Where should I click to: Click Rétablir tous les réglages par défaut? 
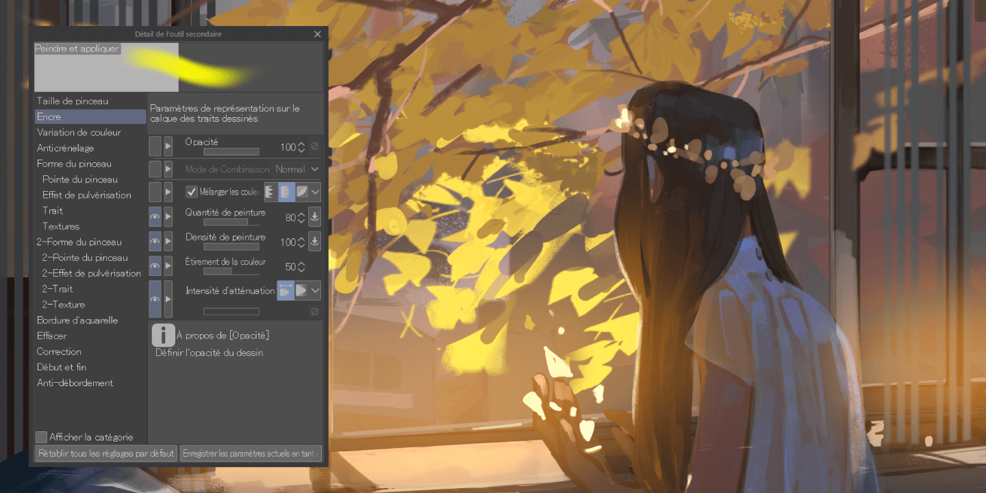[106, 453]
